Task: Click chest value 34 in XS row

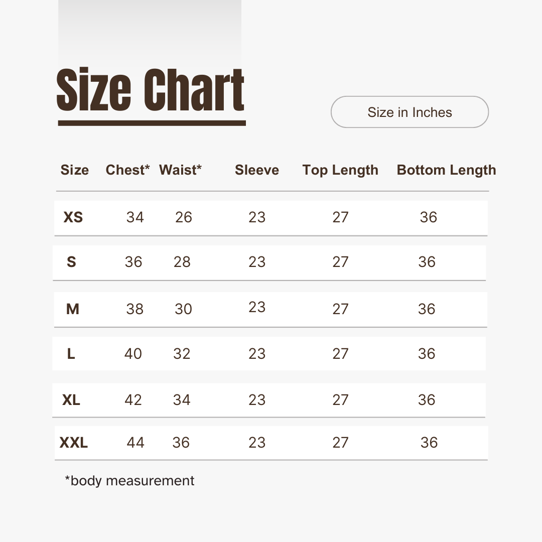Action: point(135,217)
